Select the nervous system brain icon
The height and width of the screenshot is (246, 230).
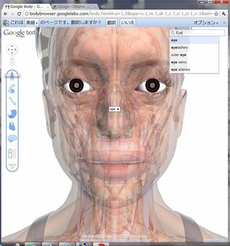[x=12, y=138]
